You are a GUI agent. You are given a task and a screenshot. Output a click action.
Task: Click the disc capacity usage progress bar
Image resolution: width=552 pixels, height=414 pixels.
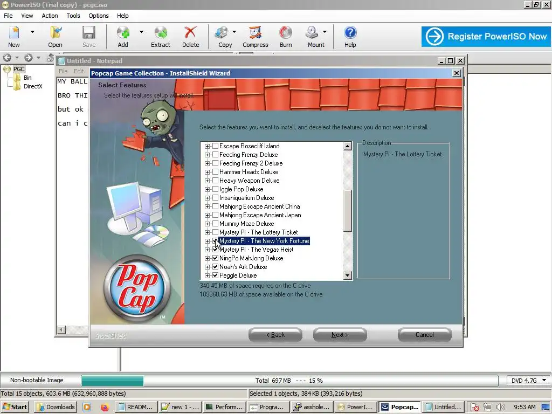(x=289, y=381)
